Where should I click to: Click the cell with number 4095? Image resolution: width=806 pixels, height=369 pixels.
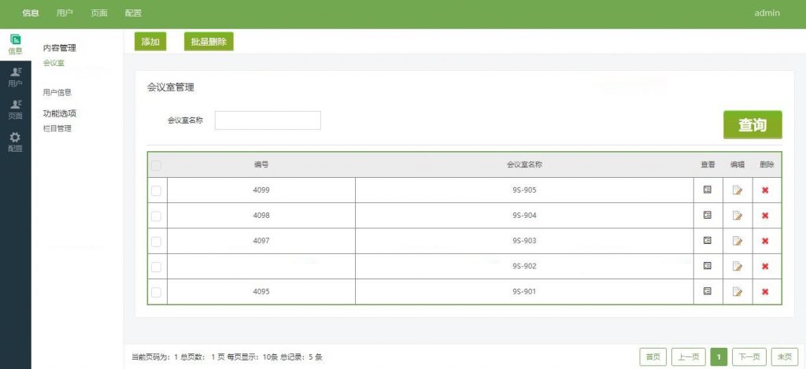pos(261,291)
